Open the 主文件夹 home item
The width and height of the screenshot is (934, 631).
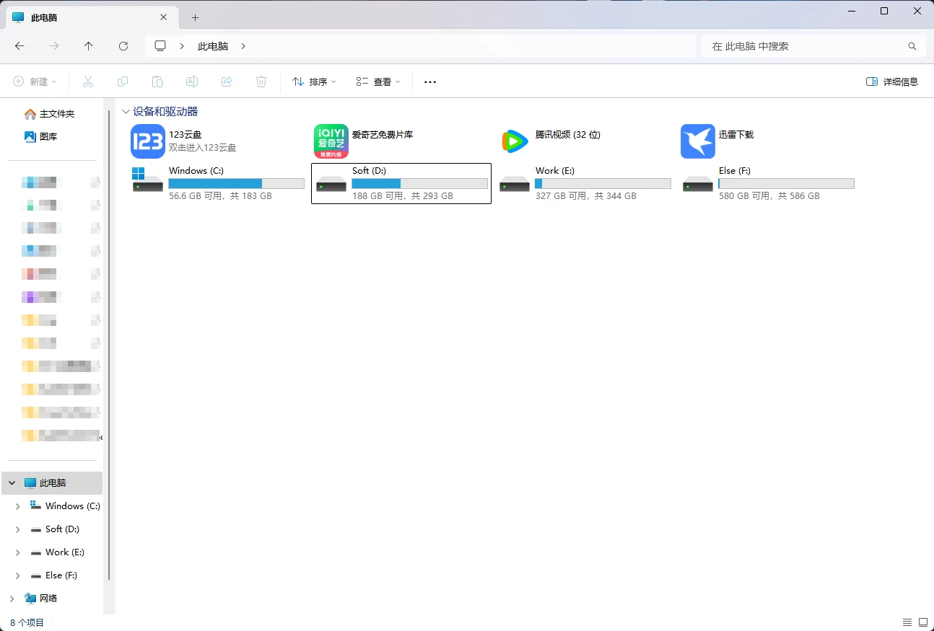(50, 114)
